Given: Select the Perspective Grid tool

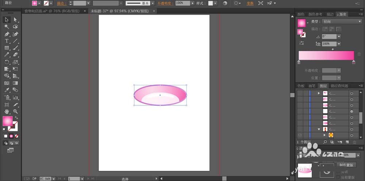Looking at the screenshot, I should click(x=15, y=76).
